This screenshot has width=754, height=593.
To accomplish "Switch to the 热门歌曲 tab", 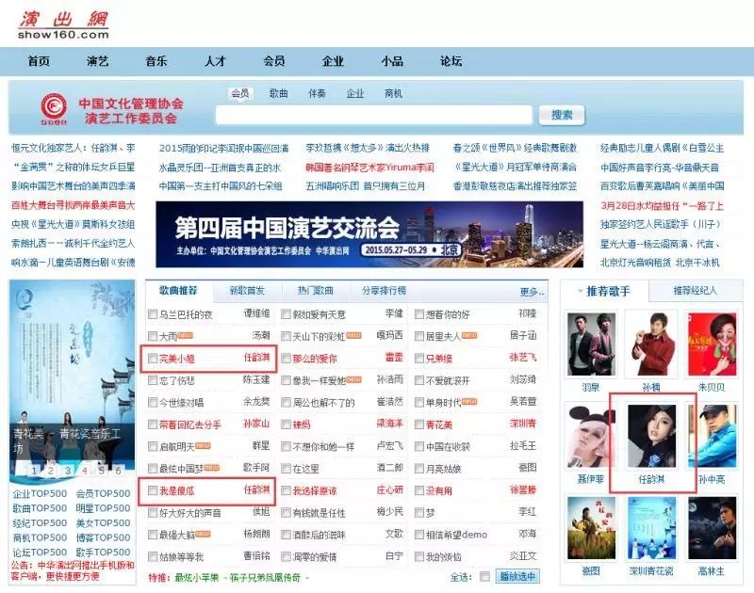I will coord(316,291).
